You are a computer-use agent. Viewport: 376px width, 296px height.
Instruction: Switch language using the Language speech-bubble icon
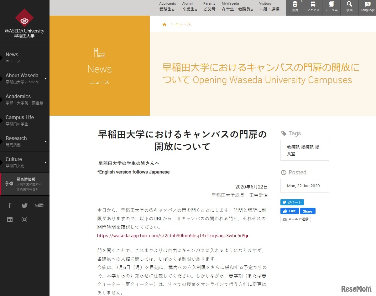[x=367, y=7]
